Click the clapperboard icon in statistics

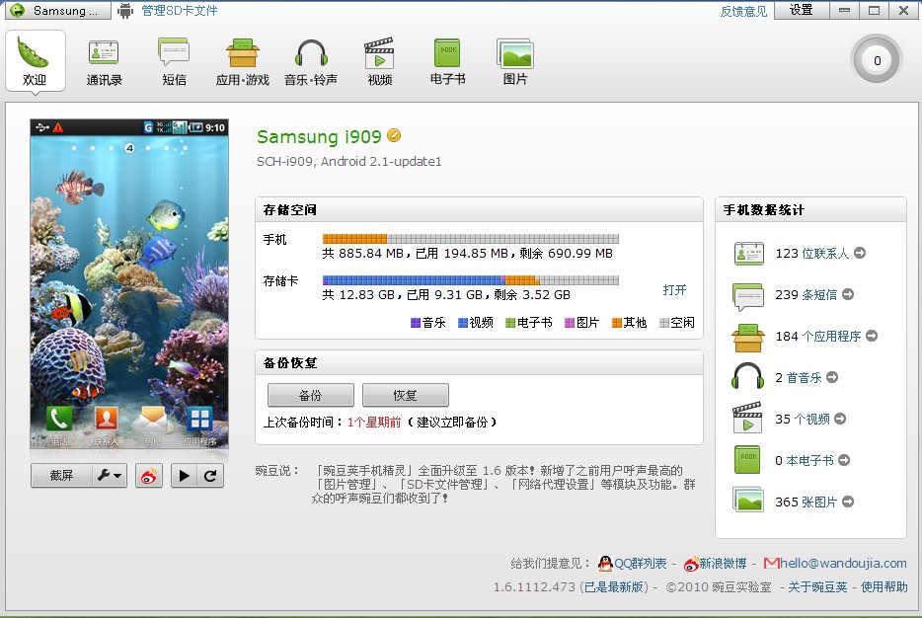pyautogui.click(x=747, y=417)
